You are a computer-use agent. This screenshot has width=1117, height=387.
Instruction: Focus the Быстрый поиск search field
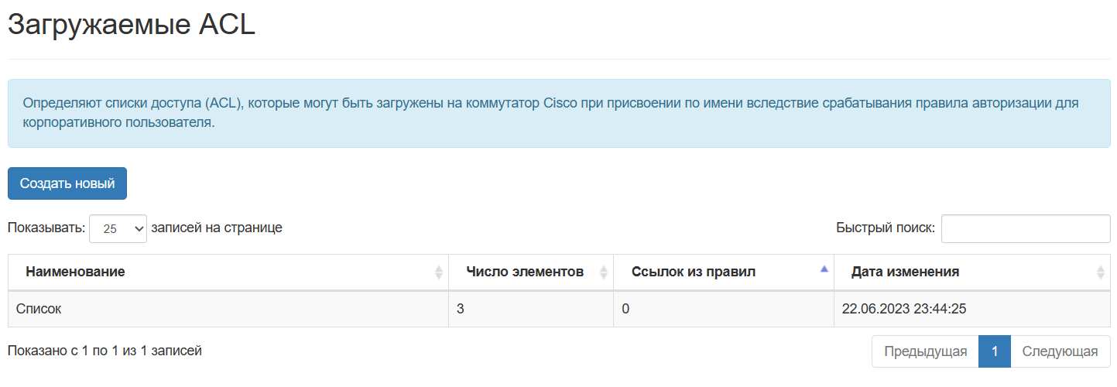pos(1026,228)
